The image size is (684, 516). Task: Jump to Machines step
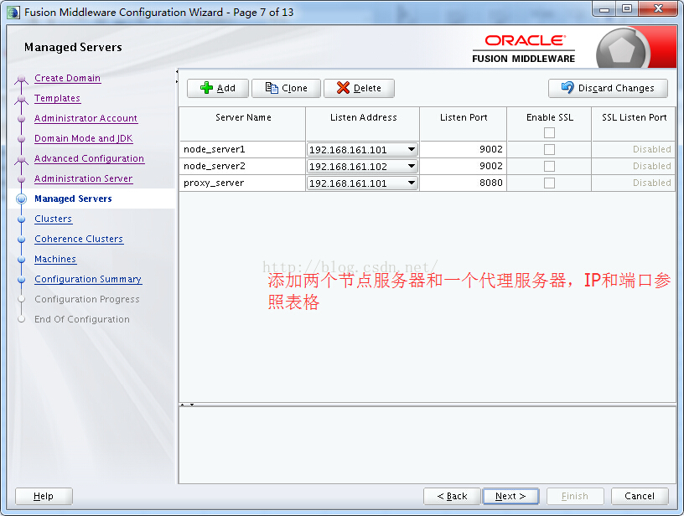(x=55, y=259)
